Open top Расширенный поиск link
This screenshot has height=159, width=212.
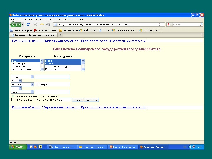pyautogui.click(x=26, y=41)
